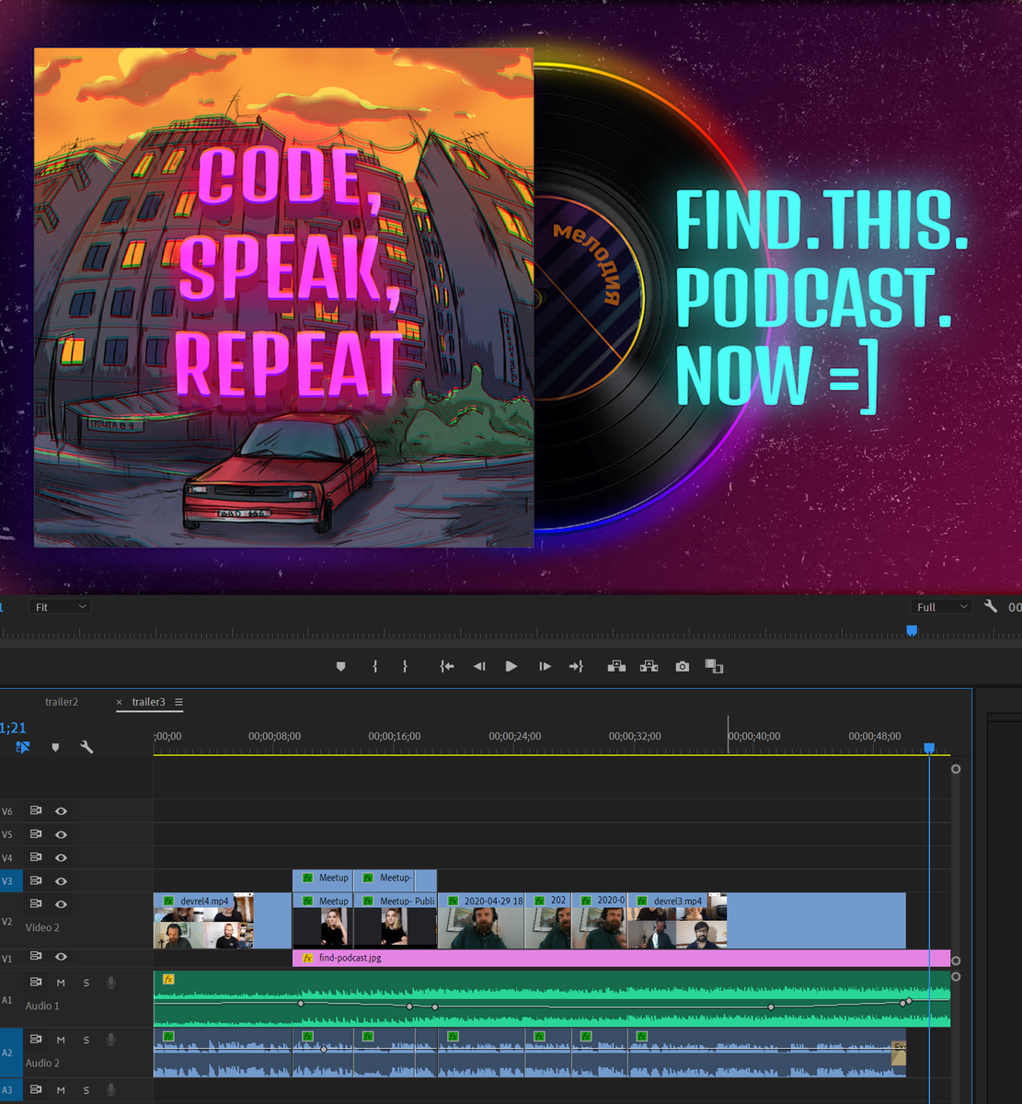This screenshot has width=1022, height=1104.
Task: Select the devrel4.mp4 clip
Action: (222, 920)
